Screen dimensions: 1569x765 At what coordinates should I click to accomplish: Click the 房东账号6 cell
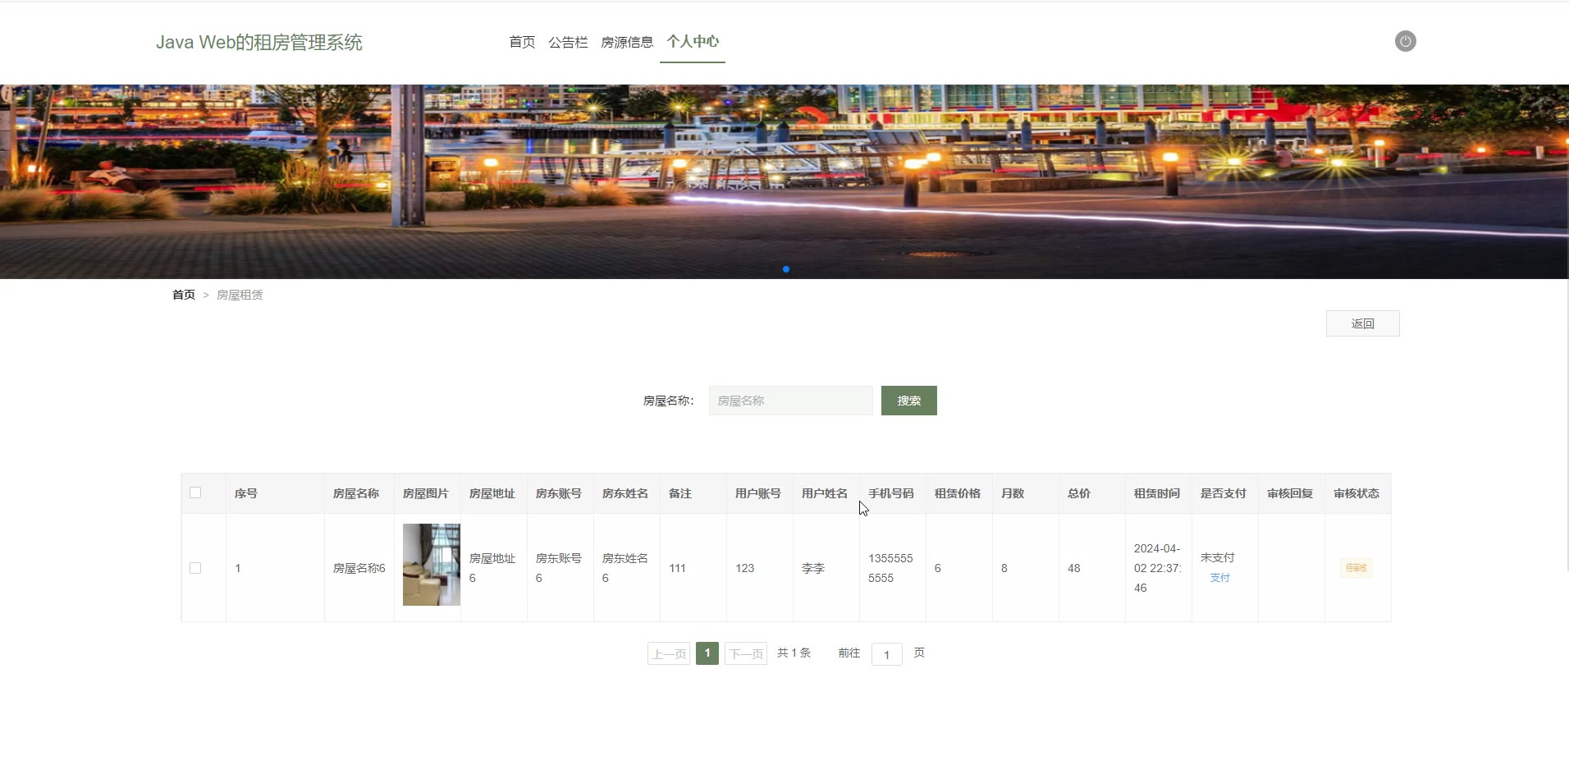pos(559,568)
